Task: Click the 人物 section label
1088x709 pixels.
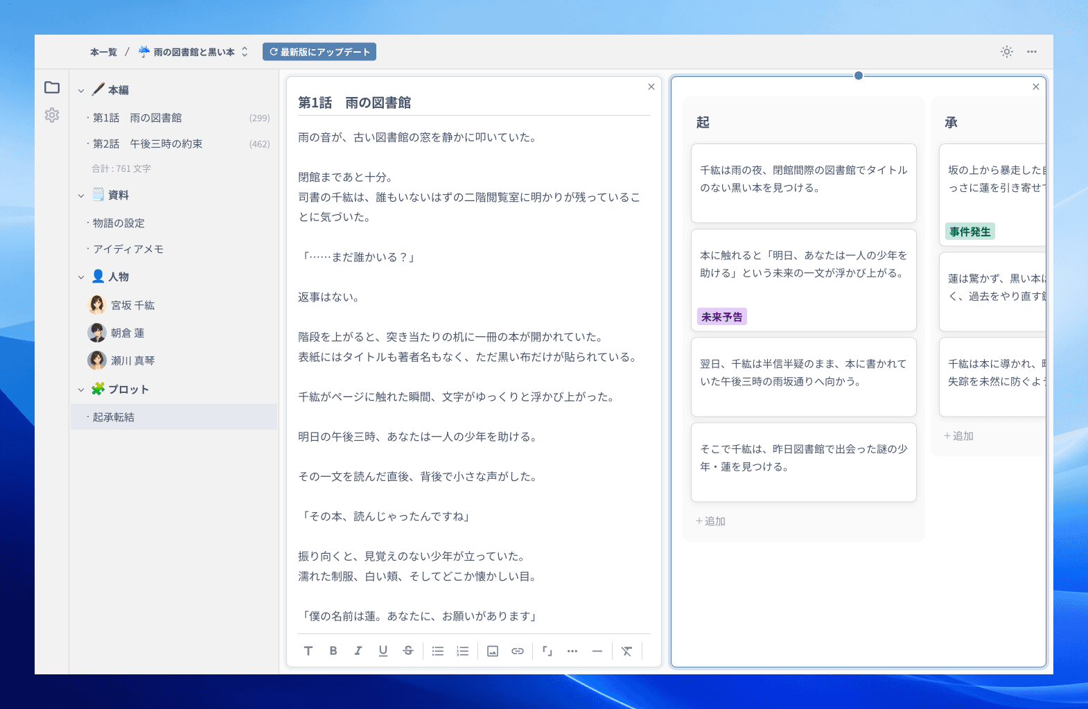Action: [119, 277]
